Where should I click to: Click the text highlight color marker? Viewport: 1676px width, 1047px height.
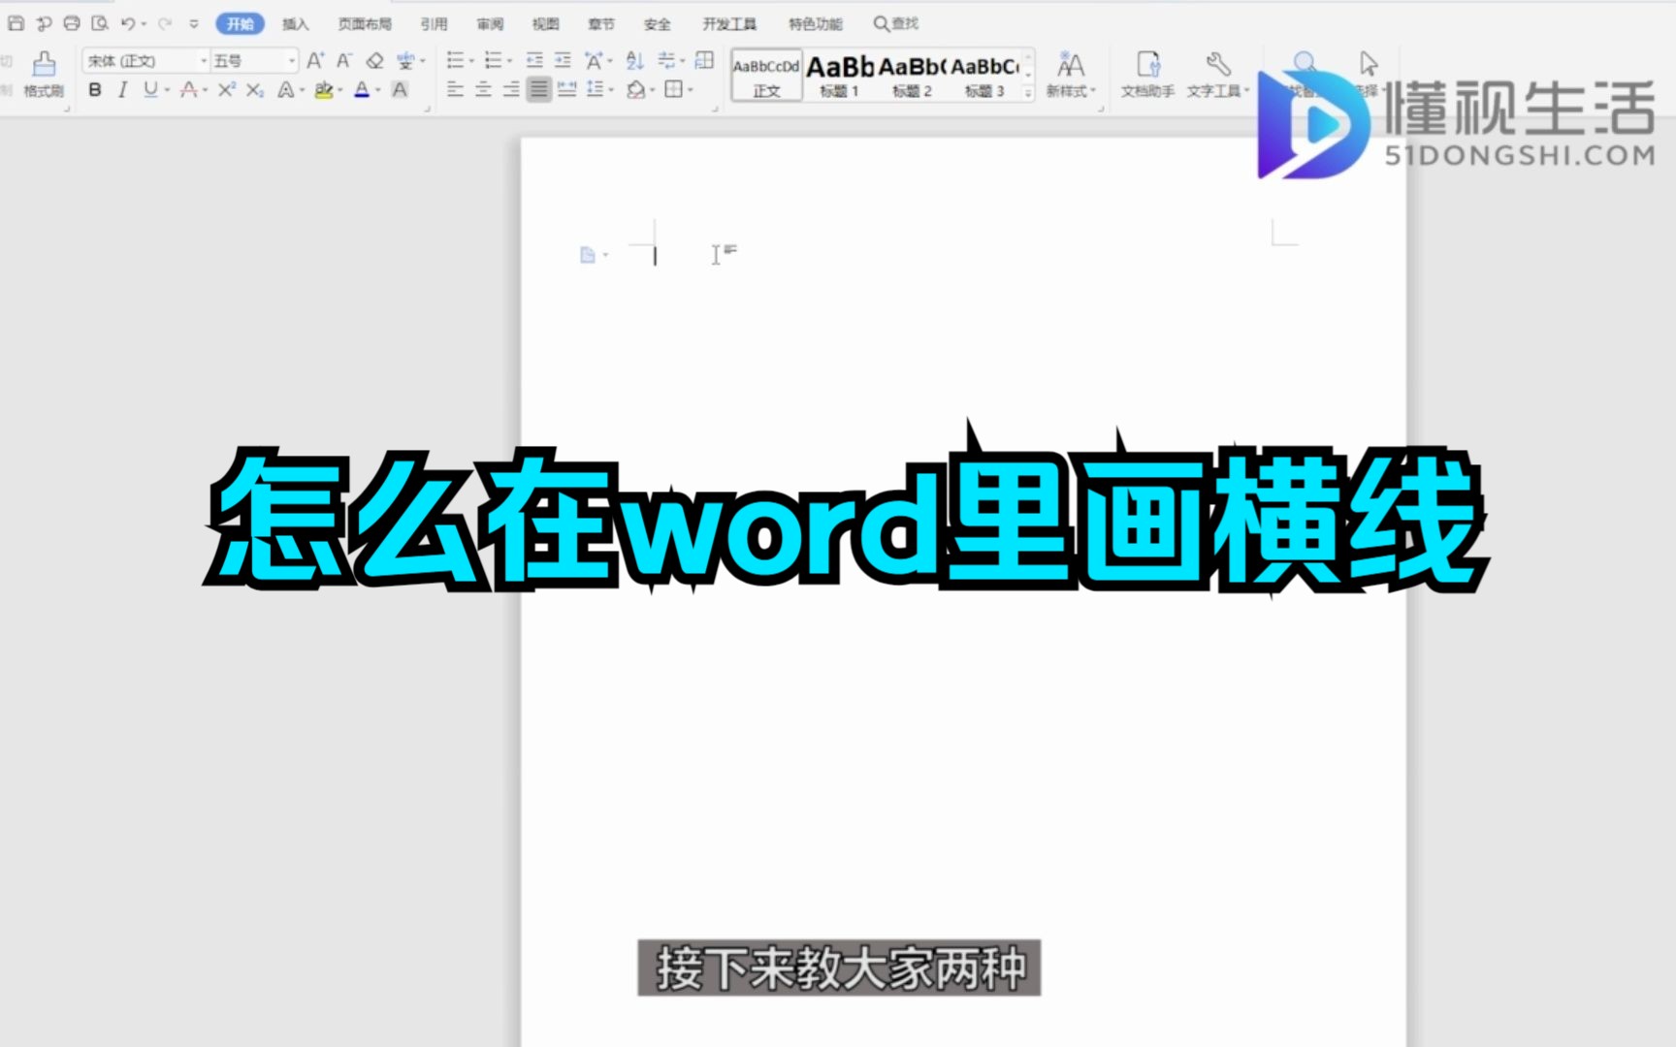[x=324, y=90]
